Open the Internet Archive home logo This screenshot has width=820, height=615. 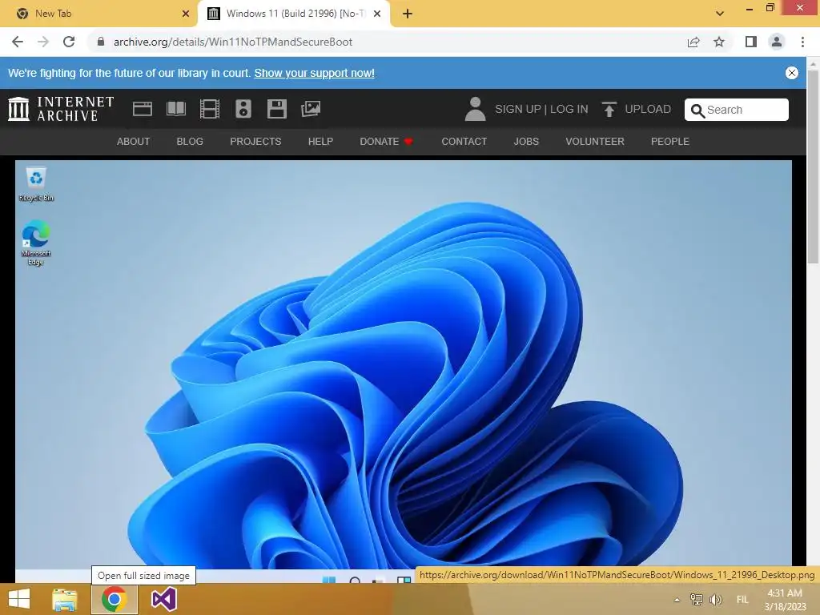coord(61,109)
